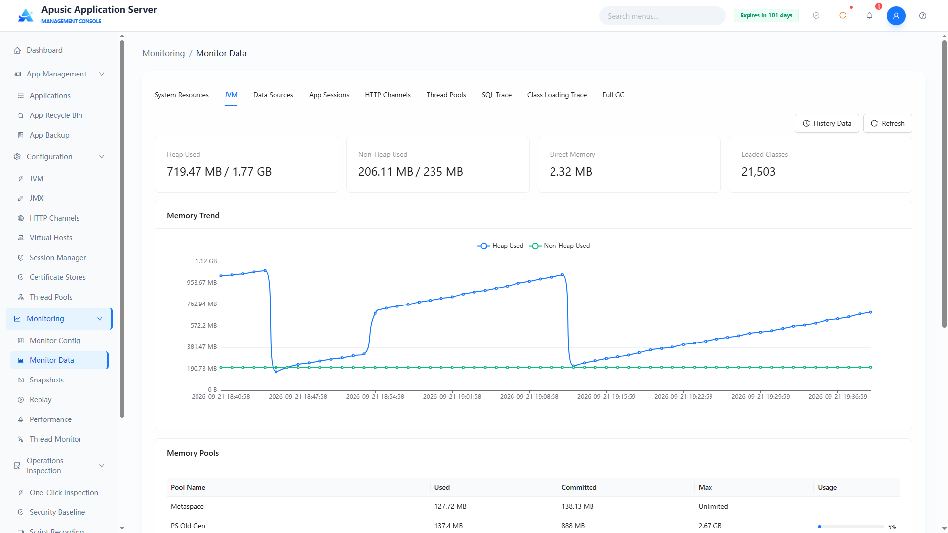Collapse the Operations Inspection chevron
948x533 pixels.
pos(102,466)
